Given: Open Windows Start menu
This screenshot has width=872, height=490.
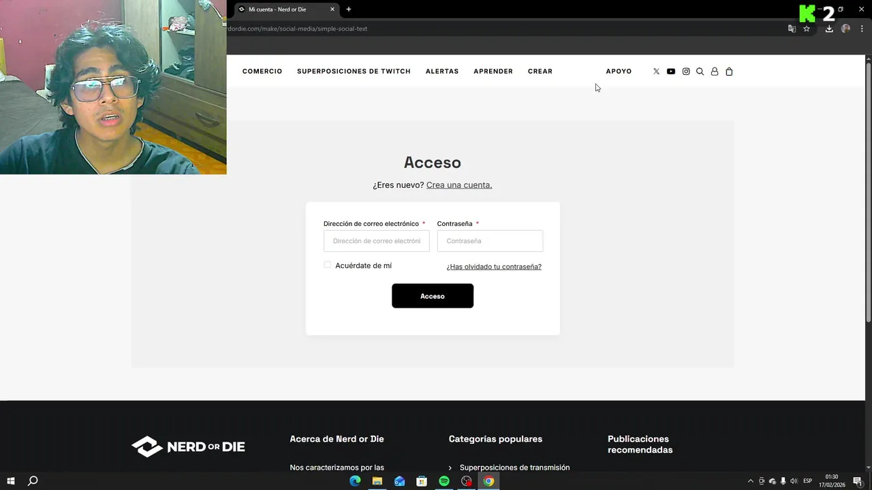Looking at the screenshot, I should click(11, 481).
